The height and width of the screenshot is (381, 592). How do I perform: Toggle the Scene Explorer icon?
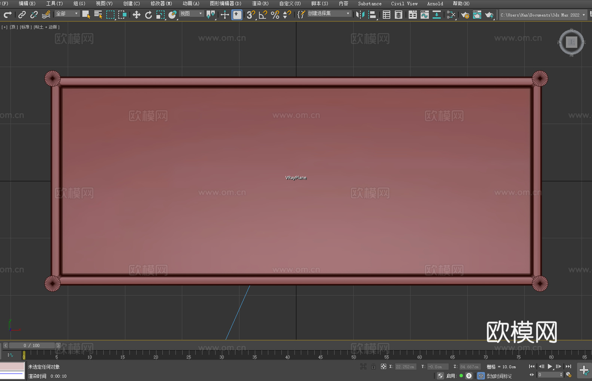(387, 15)
